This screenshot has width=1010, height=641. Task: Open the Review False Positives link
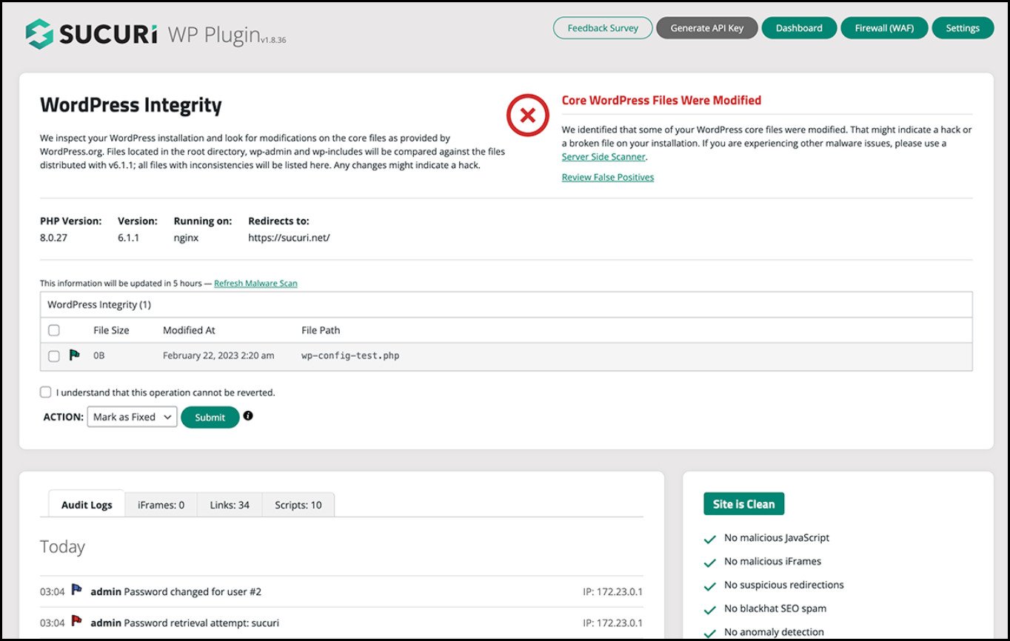607,178
